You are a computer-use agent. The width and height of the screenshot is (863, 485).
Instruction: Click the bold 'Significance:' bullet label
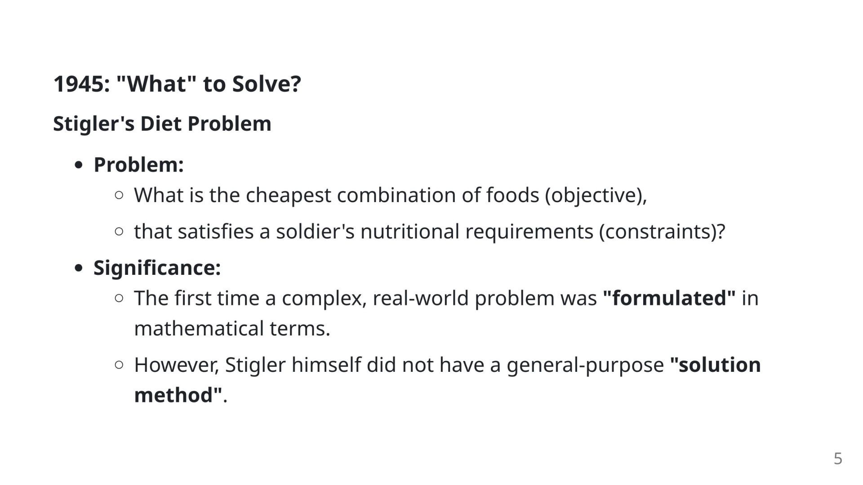(x=157, y=268)
